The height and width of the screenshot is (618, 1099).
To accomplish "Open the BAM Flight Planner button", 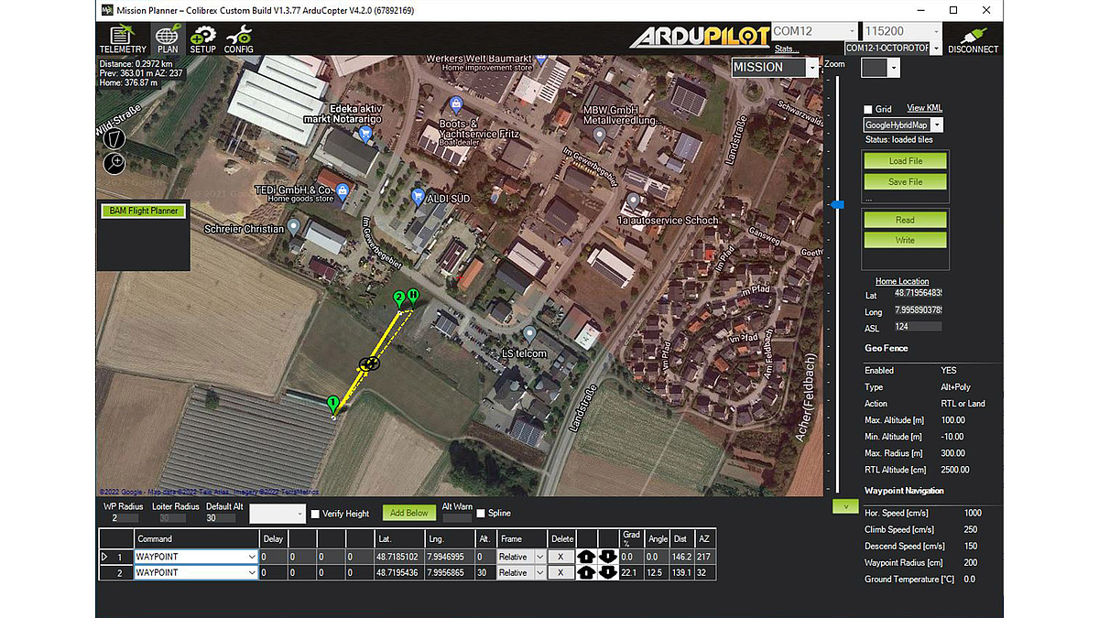I will (x=143, y=211).
